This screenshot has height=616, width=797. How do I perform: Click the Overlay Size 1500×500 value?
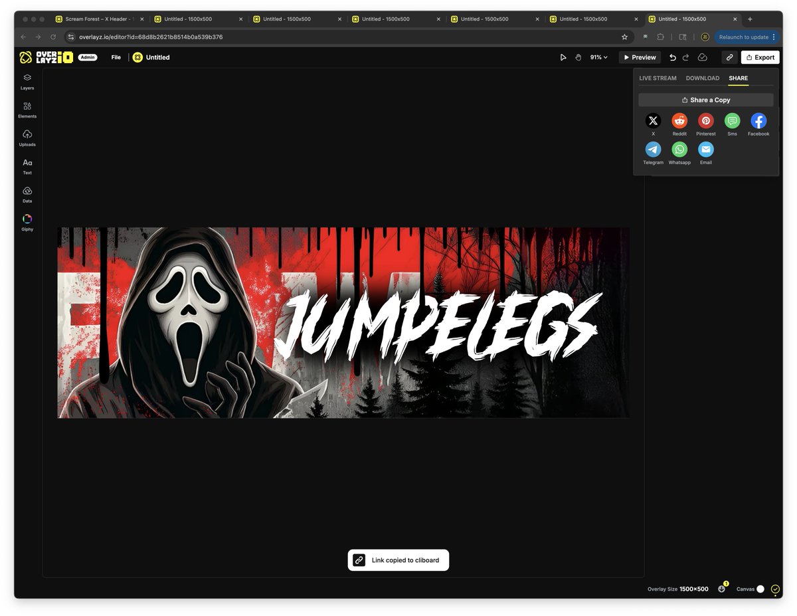click(x=693, y=589)
